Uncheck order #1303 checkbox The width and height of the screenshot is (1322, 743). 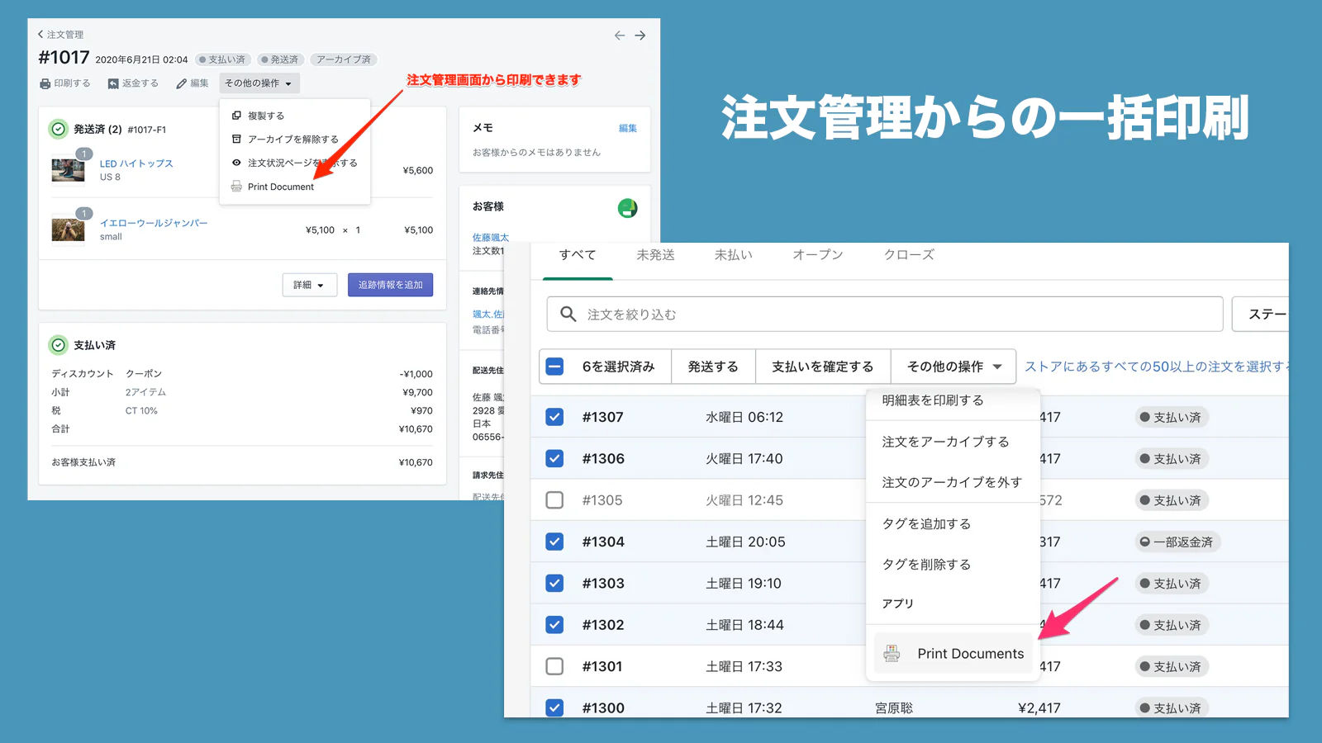click(554, 583)
